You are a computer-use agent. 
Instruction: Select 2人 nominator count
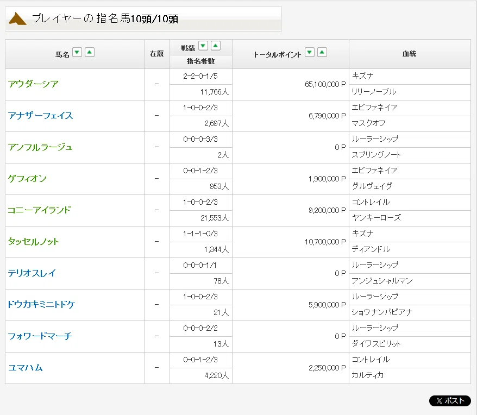(x=223, y=155)
